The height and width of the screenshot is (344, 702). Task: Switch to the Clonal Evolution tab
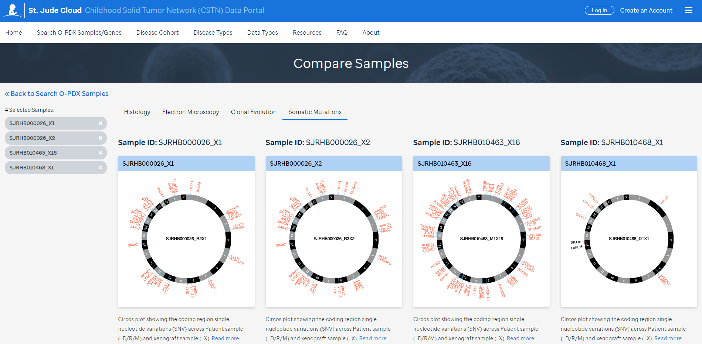[254, 112]
